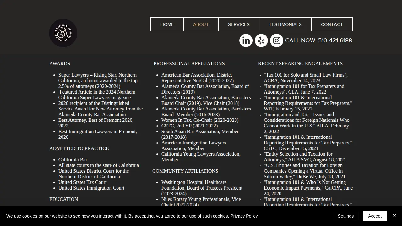
Task: Open the LinkedIn profile icon
Action: tap(246, 40)
